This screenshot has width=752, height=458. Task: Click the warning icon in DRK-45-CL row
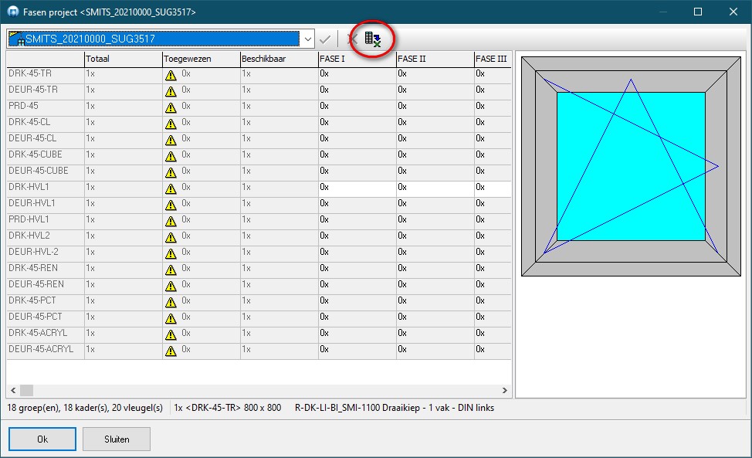pyautogui.click(x=171, y=124)
